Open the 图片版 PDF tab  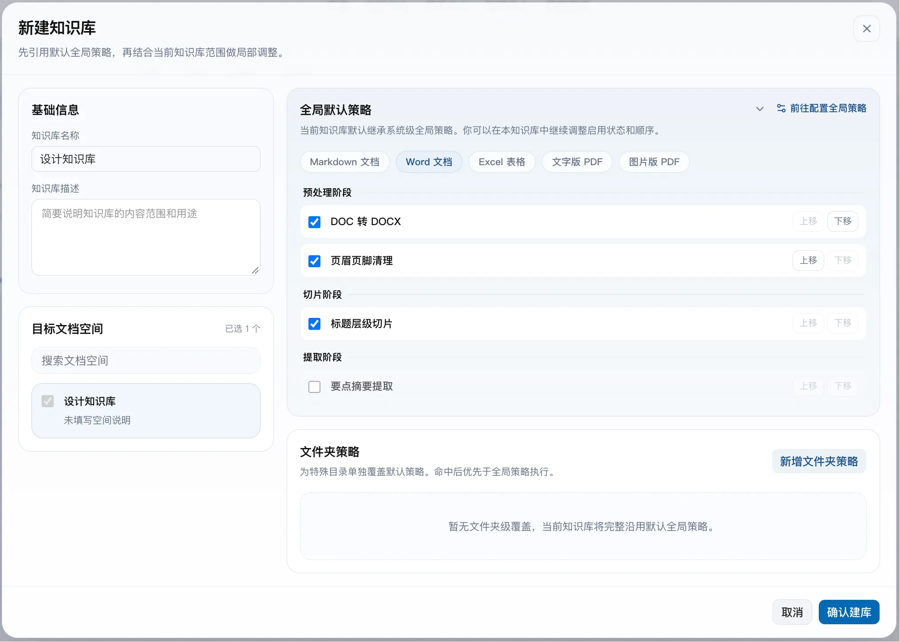(x=654, y=162)
